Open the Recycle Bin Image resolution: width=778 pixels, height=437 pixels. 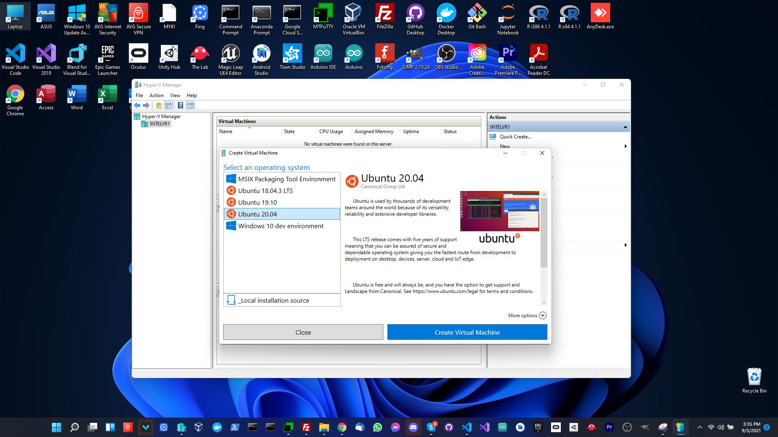pos(754,380)
